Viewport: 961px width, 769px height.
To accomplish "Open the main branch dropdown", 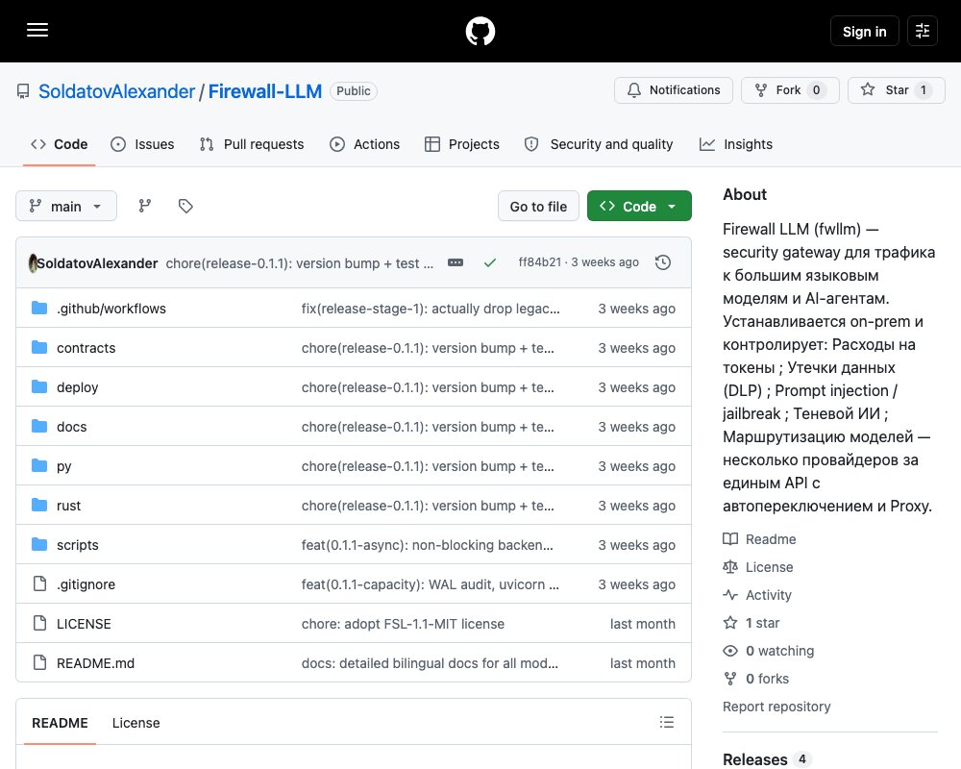I will coord(66,206).
